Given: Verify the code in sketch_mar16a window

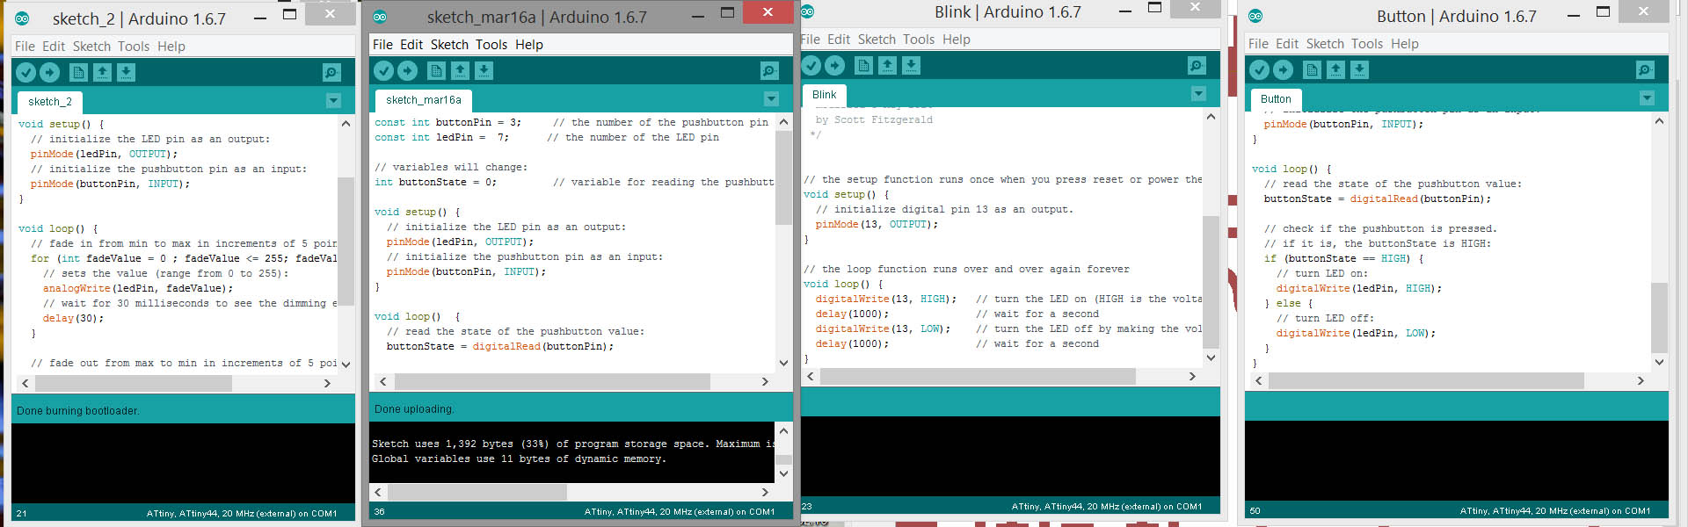Looking at the screenshot, I should 384,70.
